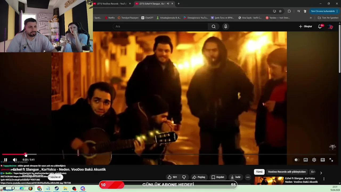341x192 pixels.
Task: Expand hidden bookmarks double chevron
Action: tap(311, 18)
